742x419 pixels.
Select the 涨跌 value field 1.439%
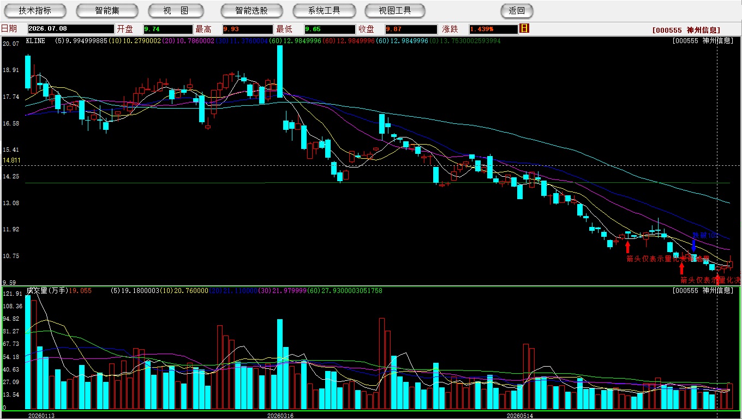tap(493, 29)
